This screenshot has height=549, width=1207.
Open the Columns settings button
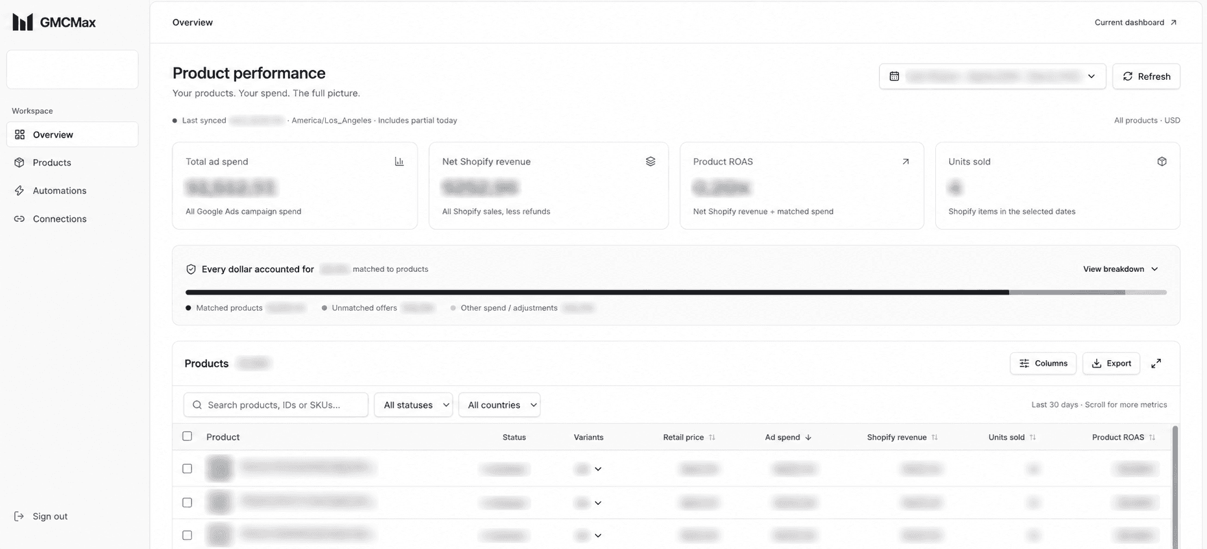point(1043,363)
